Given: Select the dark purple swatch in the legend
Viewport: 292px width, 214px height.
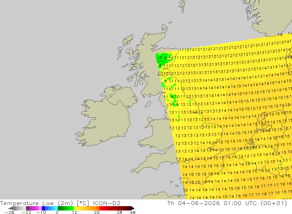Looking at the screenshot, I should click(x=27, y=208).
